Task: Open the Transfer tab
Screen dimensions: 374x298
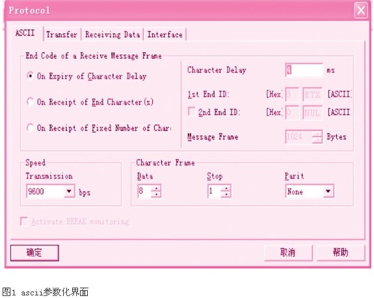Action: point(62,34)
